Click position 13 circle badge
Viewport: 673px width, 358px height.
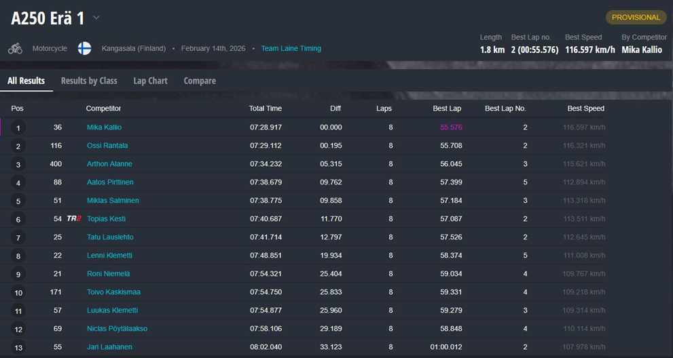click(x=18, y=348)
